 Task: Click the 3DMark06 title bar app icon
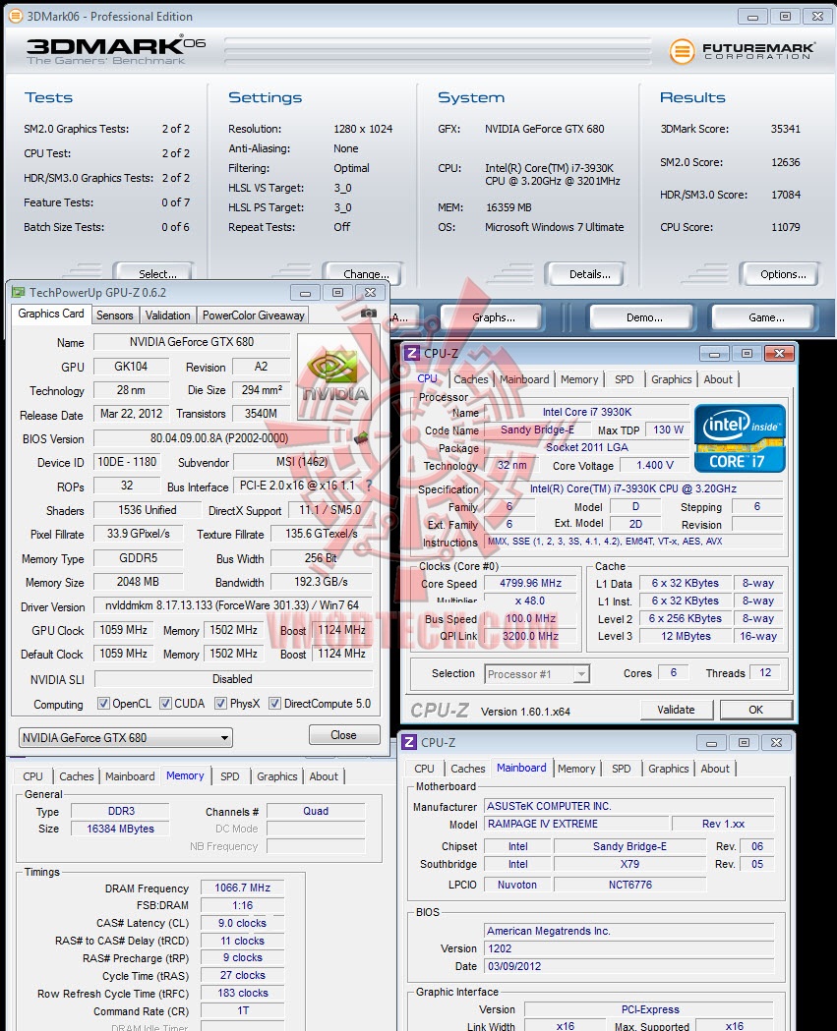click(x=15, y=16)
